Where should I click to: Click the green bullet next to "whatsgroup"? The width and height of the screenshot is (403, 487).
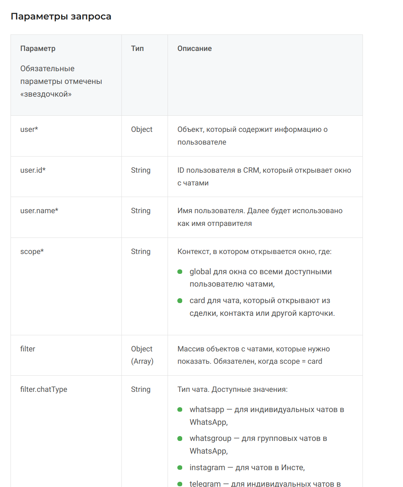180,438
